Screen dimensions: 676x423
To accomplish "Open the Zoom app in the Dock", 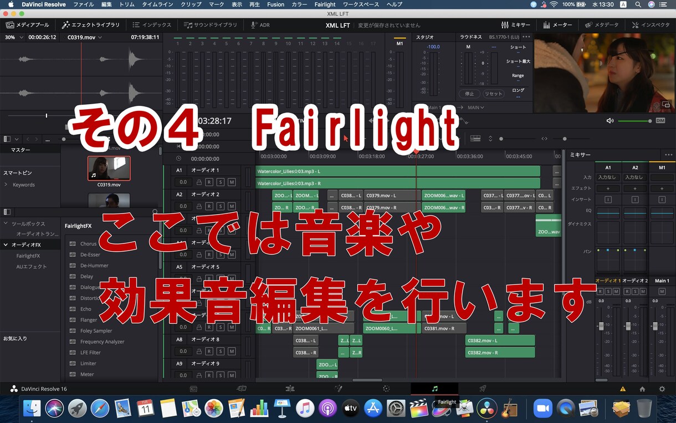I will click(543, 409).
